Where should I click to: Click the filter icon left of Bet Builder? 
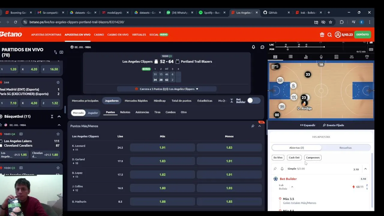[232, 101]
